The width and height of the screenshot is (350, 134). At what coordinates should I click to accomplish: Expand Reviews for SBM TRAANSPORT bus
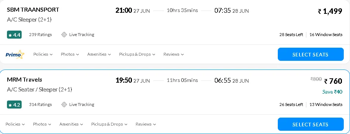[x=173, y=54]
